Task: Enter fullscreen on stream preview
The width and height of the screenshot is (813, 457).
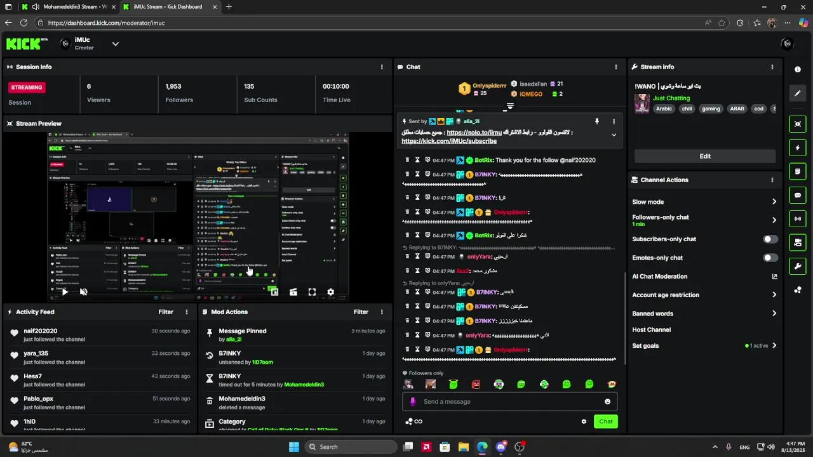Action: pyautogui.click(x=312, y=292)
